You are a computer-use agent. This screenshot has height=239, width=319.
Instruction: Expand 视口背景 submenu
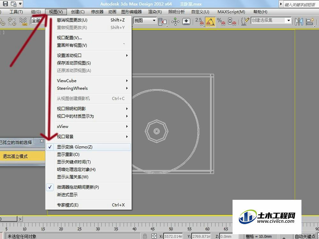click(88, 137)
